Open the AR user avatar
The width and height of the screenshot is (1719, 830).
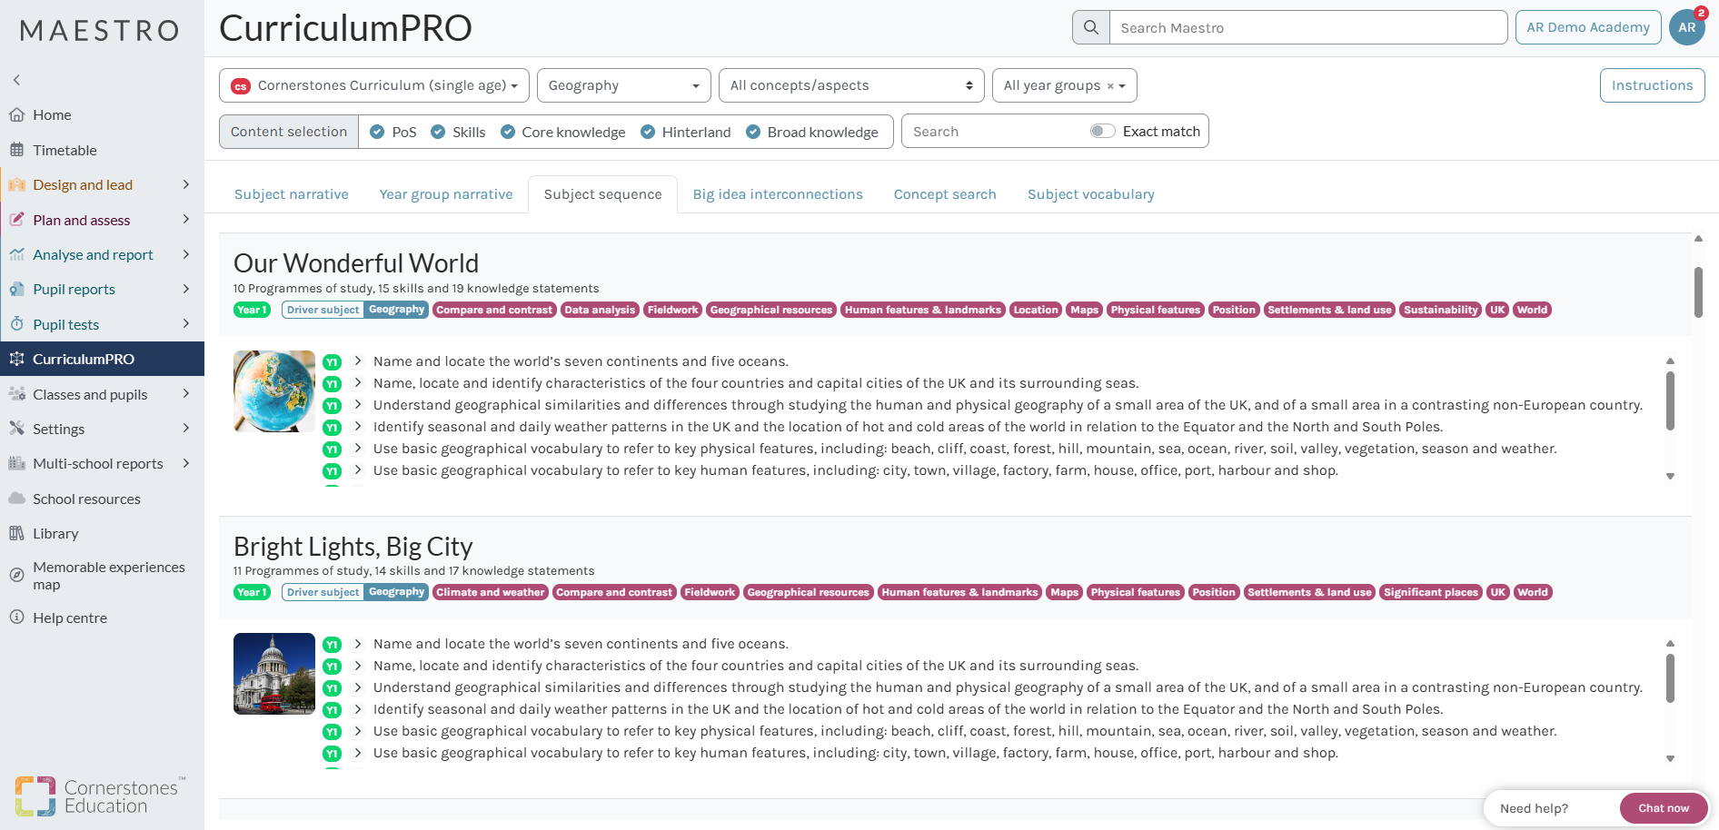coord(1687,27)
